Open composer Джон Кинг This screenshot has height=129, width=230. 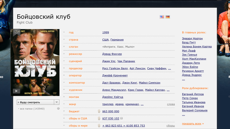pyautogui.click(x=130, y=83)
